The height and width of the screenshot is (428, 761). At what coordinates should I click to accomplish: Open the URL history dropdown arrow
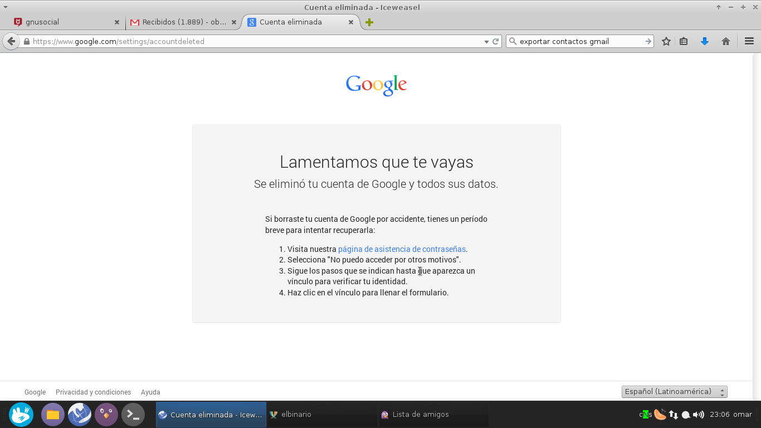[486, 41]
